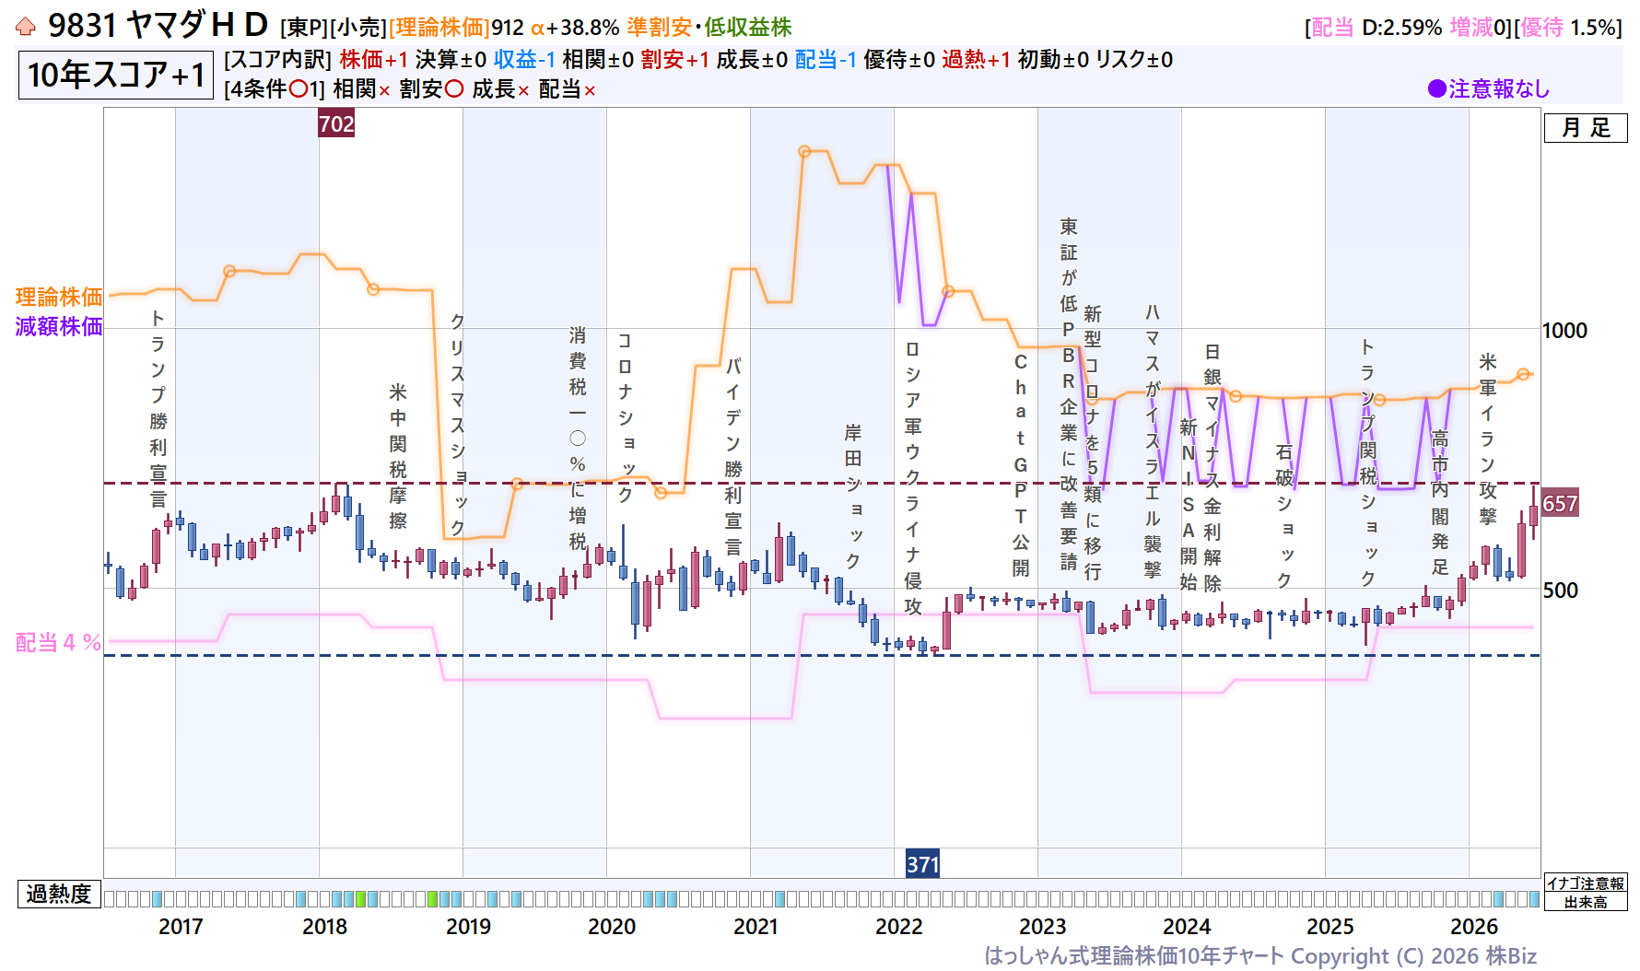Viewport: 1640px width, 971px height.
Task: Click the 2023 year axis label
Action: (1043, 927)
